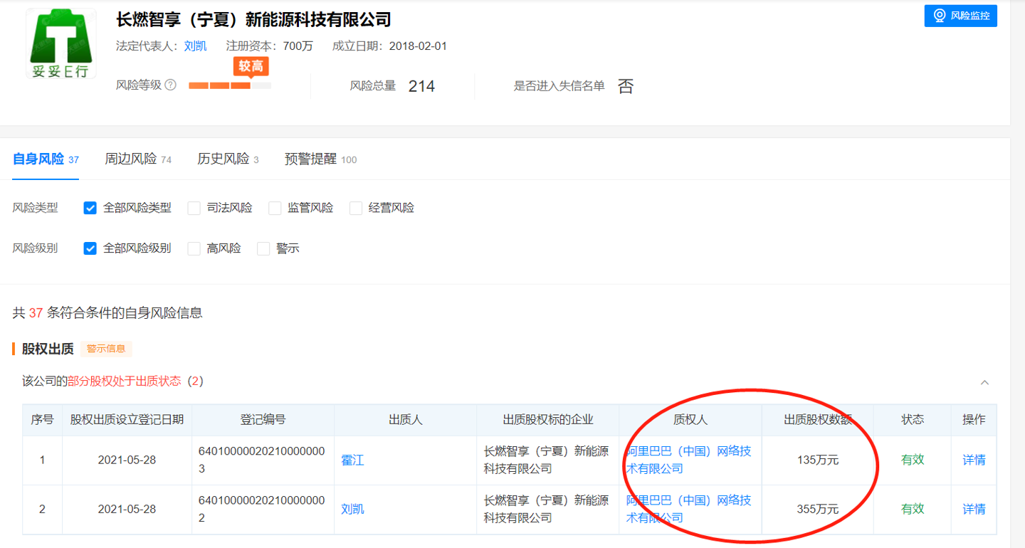Image resolution: width=1025 pixels, height=548 pixels.
Task: Click the 135万元 pledged amount cell
Action: 818,460
